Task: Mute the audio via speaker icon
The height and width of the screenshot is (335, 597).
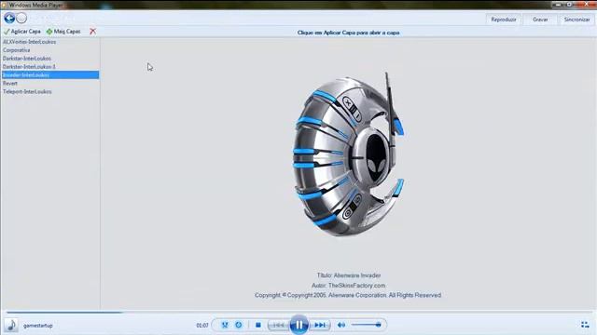Action: click(x=341, y=325)
